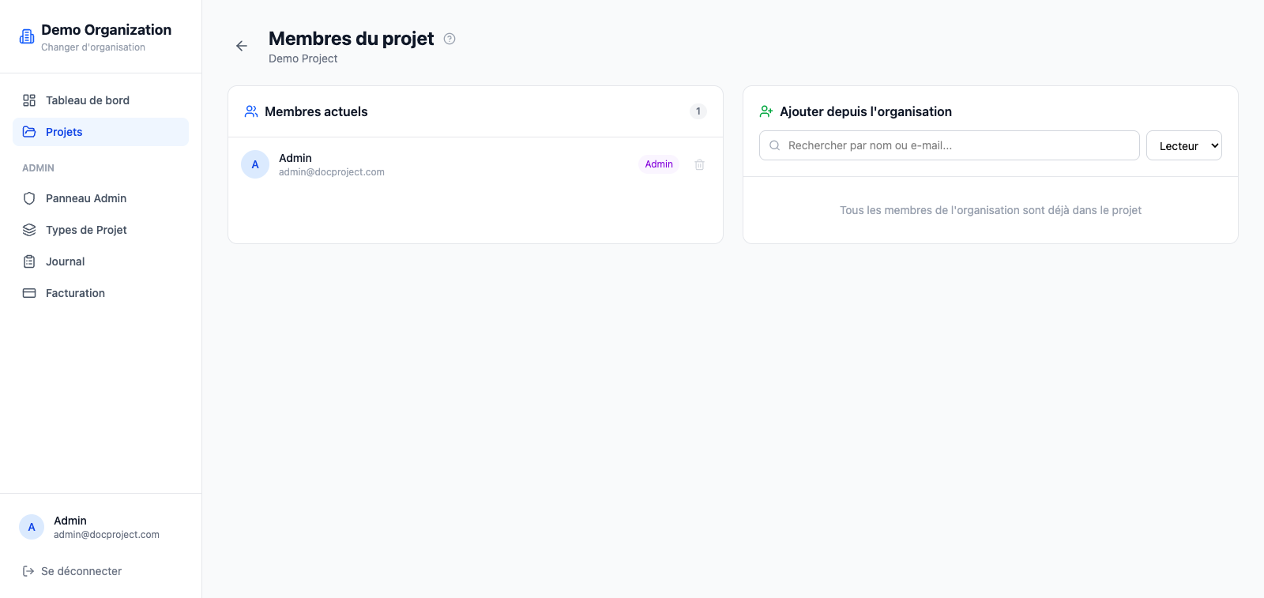Focus the Rechercher par nom ou e-mail field

(950, 145)
